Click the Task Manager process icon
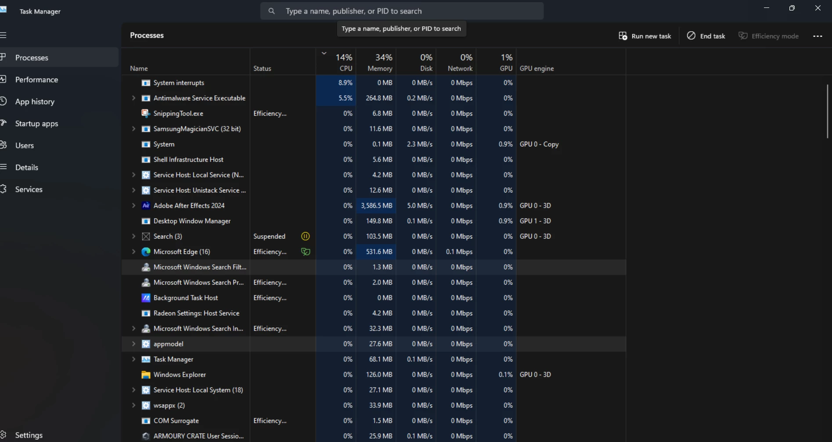This screenshot has width=832, height=442. point(146,359)
